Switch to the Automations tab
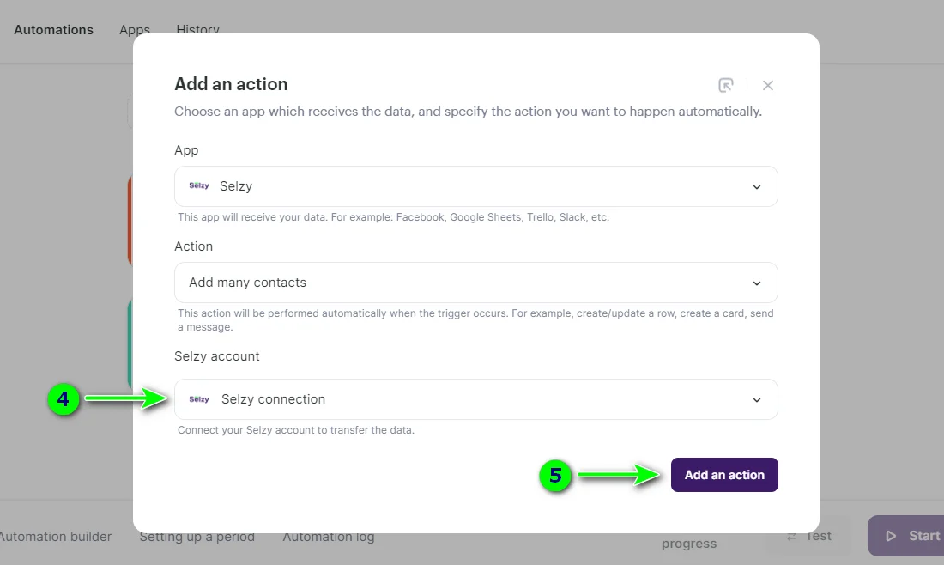Viewport: 944px width, 565px height. [53, 29]
